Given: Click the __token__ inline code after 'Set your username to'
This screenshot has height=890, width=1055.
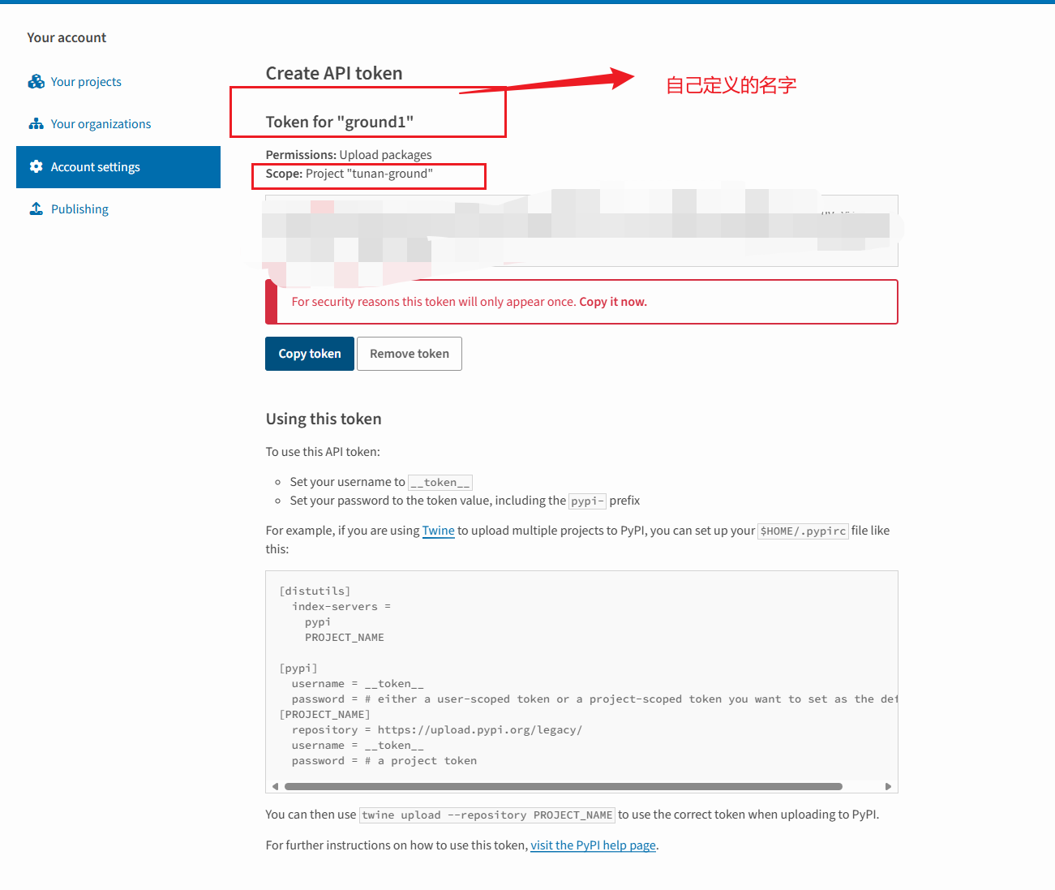Looking at the screenshot, I should click(x=440, y=483).
